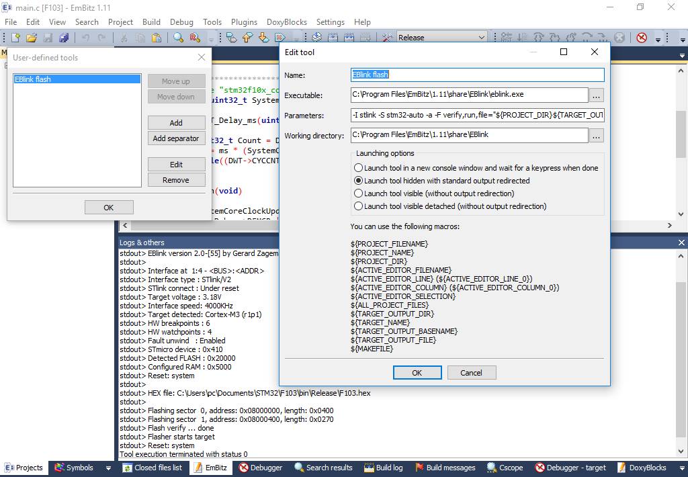Viewport: 688px width, 477px height.
Task: Click the Undo toolbar icon
Action: tap(85, 38)
